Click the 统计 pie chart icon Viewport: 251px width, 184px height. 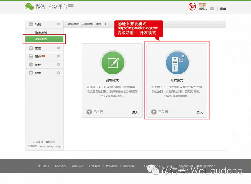(x=31, y=65)
